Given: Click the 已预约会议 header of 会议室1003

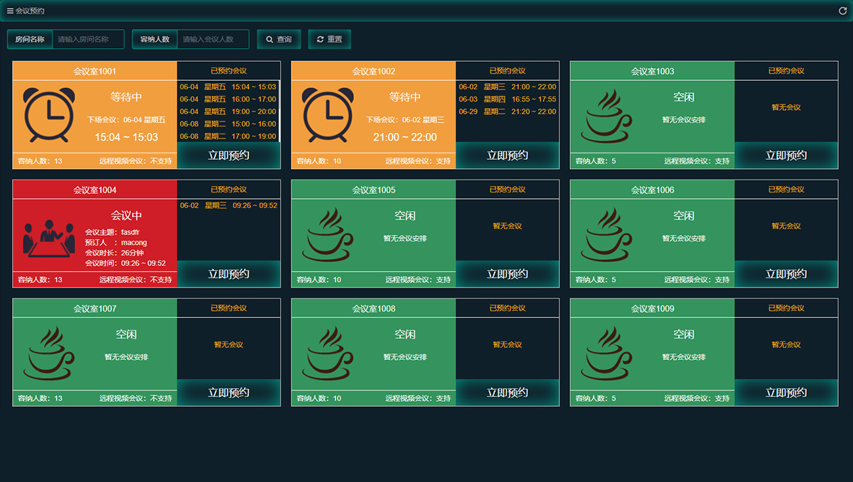Looking at the screenshot, I should 786,71.
